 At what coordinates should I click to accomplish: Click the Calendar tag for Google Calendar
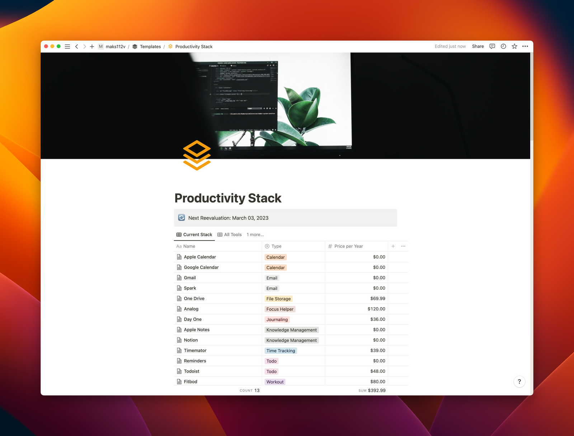click(276, 267)
